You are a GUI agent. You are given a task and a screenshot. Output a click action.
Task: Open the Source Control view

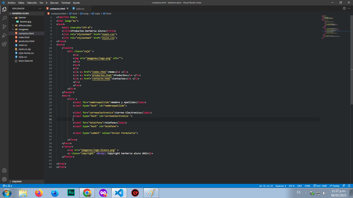[4, 27]
